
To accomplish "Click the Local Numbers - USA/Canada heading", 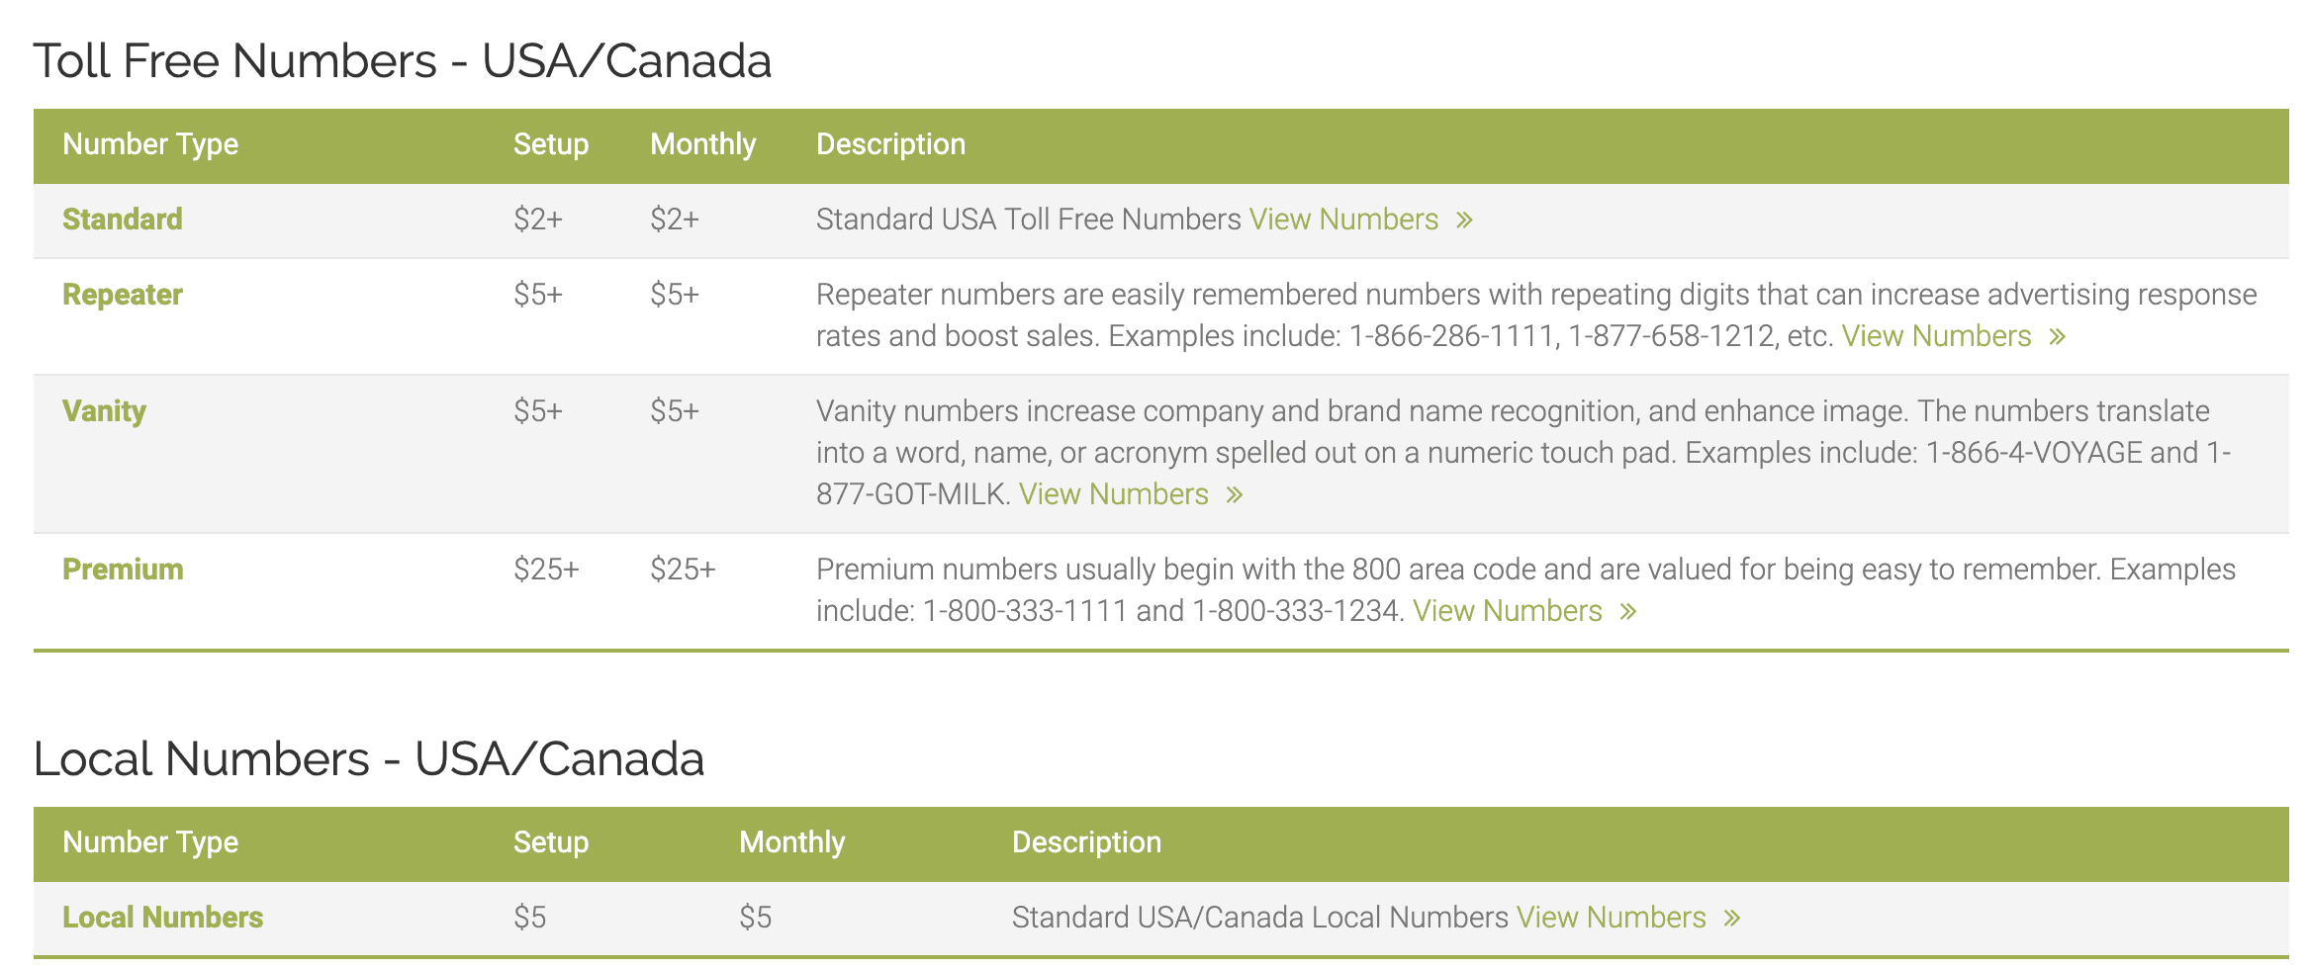I will 368,759.
